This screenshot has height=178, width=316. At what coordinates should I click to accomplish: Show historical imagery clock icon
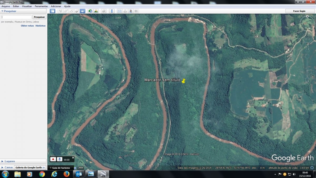90,11
